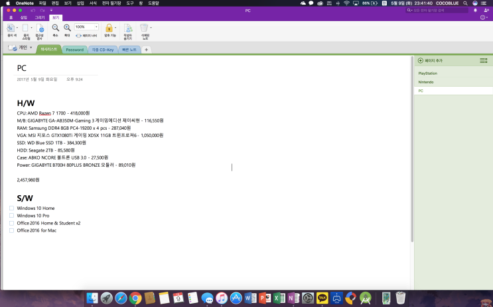Screen dimensions: 493x307
Task: Click the redo arrow in title bar
Action: [x=42, y=11]
